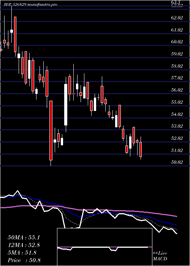Click the 59.02 price axis label
Image resolution: width=190 pixels, height=266 pixels.
click(x=177, y=54)
